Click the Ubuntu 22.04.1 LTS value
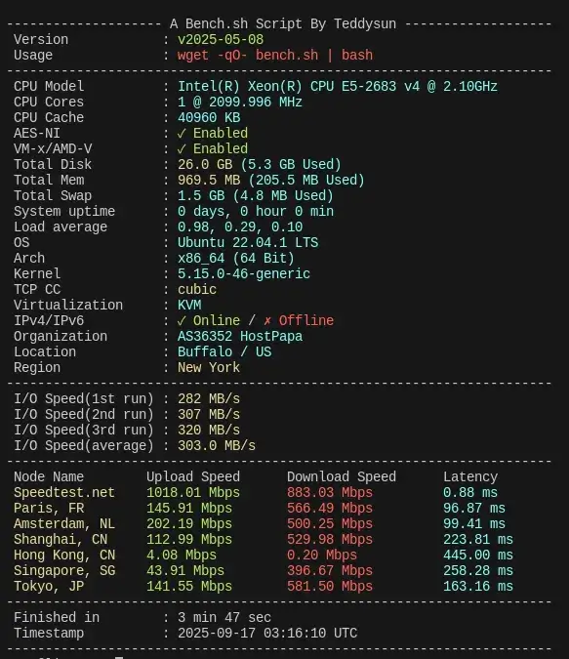569x659 pixels. [248, 242]
